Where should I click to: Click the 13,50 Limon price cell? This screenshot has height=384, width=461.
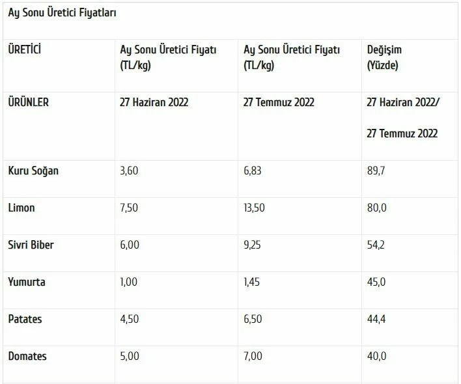pyautogui.click(x=256, y=208)
